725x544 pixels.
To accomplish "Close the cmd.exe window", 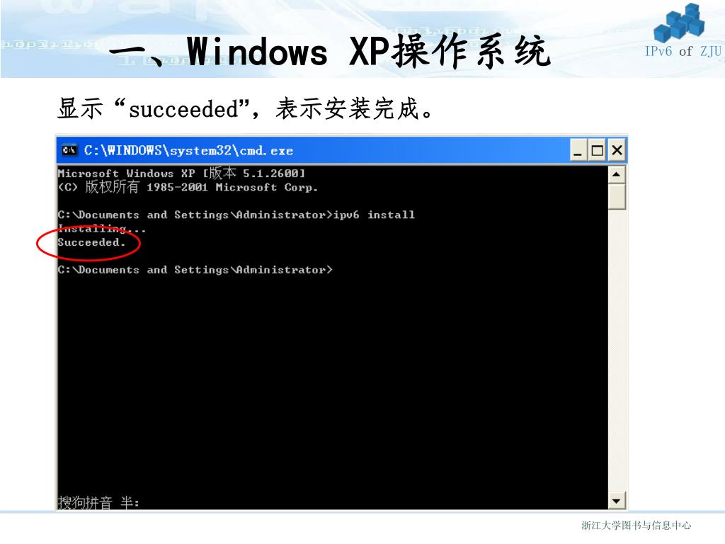I will coord(617,150).
